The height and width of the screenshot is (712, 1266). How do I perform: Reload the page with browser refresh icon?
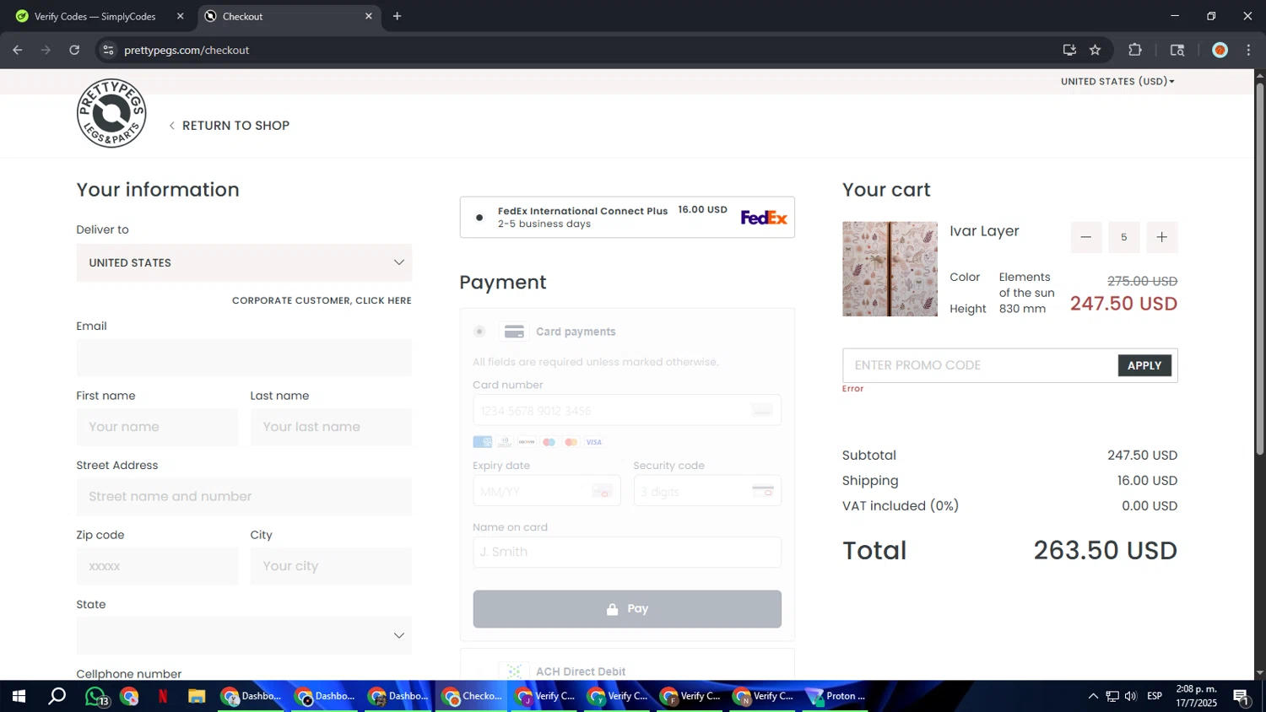point(74,50)
